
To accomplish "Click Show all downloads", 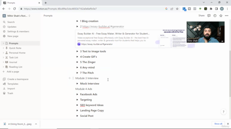I will [x=218, y=124].
